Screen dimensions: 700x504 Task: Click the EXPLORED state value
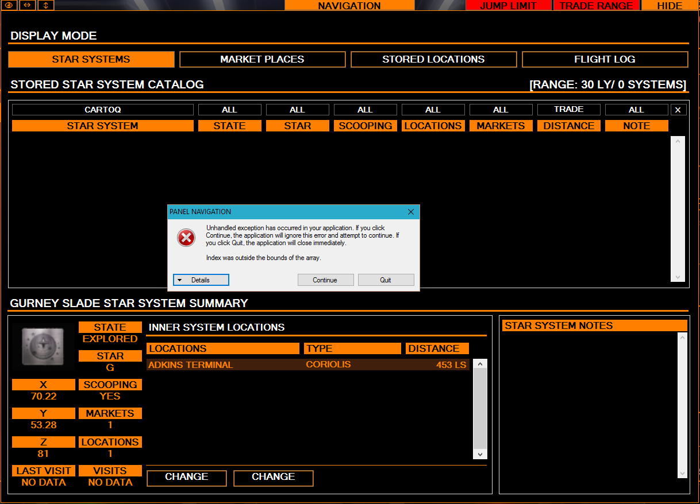point(110,339)
